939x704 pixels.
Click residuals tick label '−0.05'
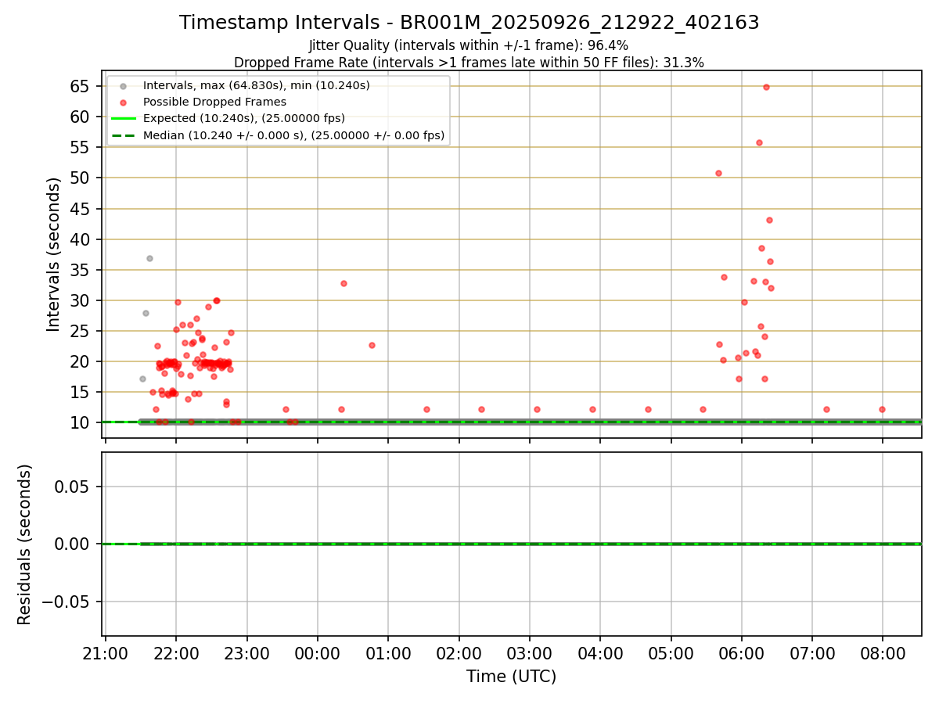click(67, 602)
